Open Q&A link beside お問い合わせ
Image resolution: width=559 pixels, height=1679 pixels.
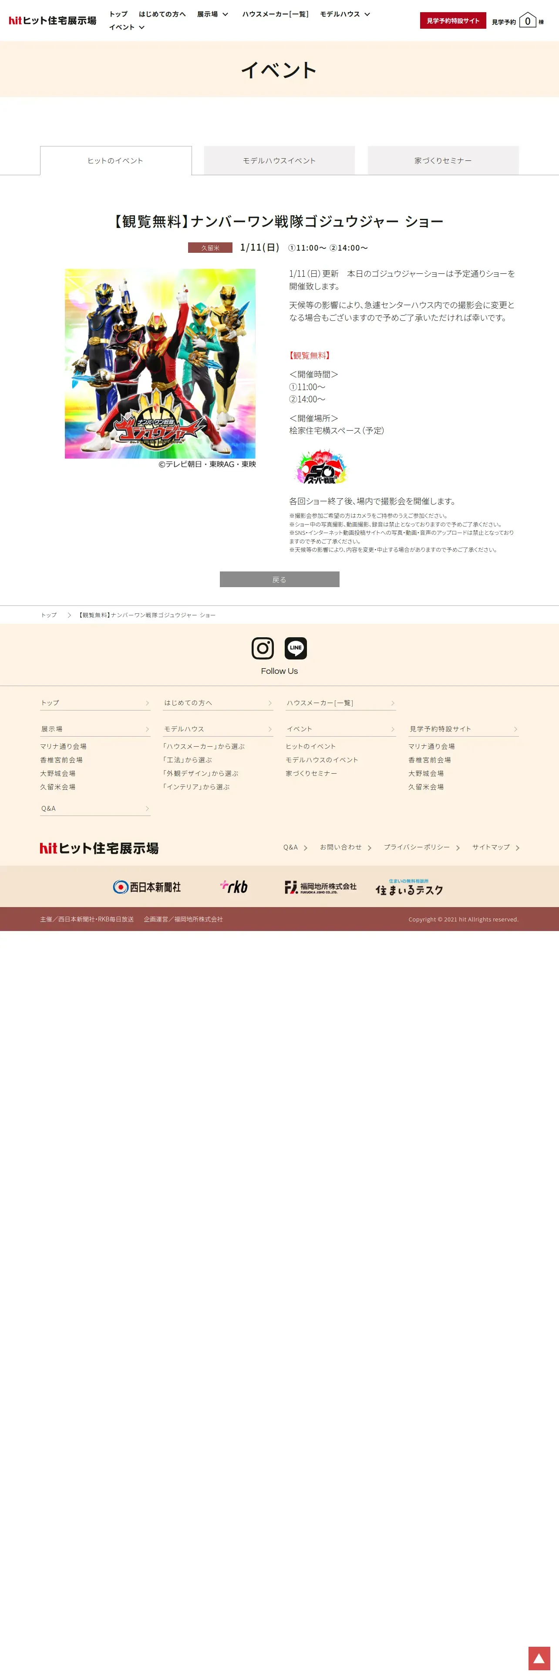coord(295,847)
